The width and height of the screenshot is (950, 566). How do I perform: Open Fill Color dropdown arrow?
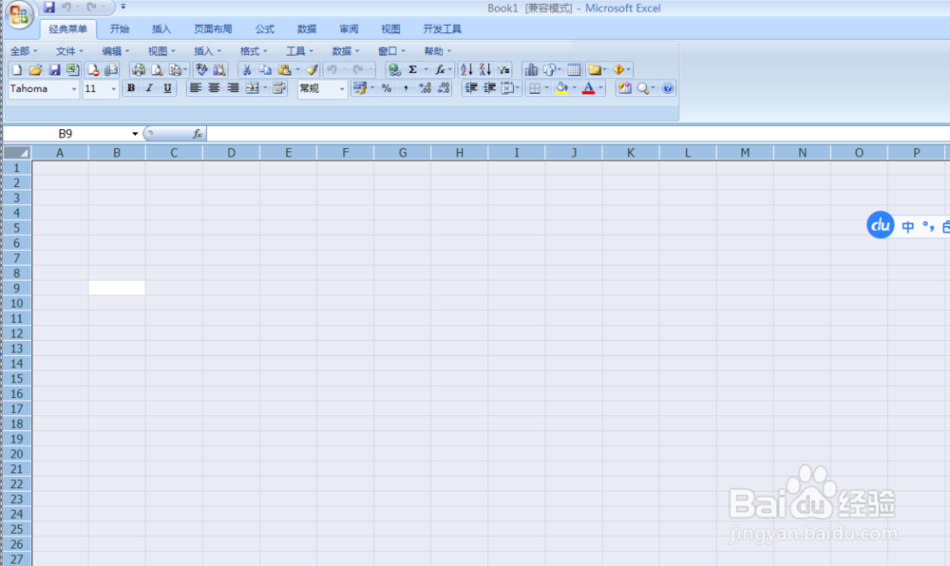(x=575, y=88)
